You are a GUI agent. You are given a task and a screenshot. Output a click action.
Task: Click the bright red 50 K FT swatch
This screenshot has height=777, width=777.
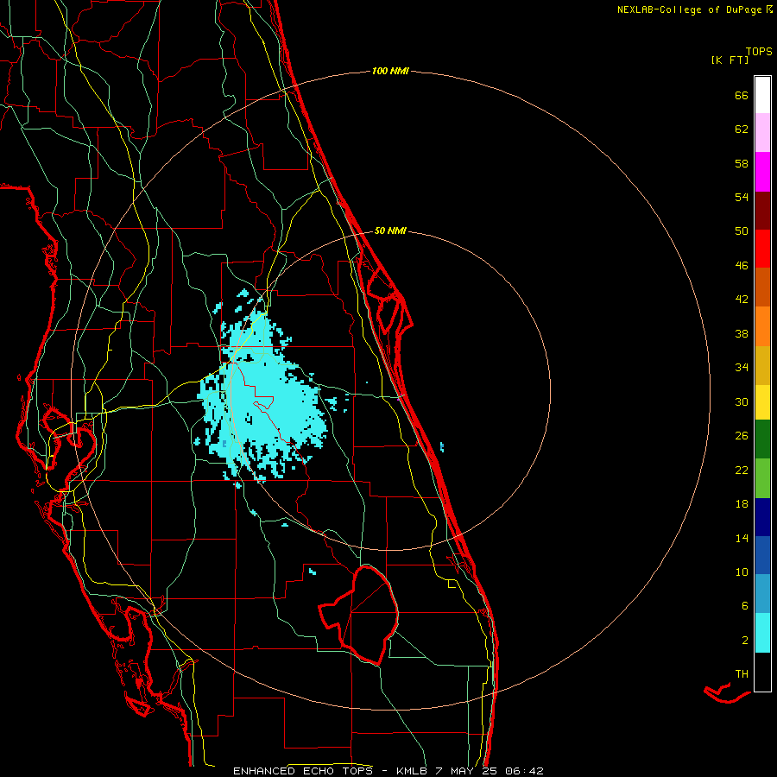[762, 249]
